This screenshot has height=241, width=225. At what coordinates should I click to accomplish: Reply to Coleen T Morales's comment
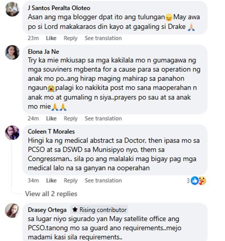(x=71, y=180)
